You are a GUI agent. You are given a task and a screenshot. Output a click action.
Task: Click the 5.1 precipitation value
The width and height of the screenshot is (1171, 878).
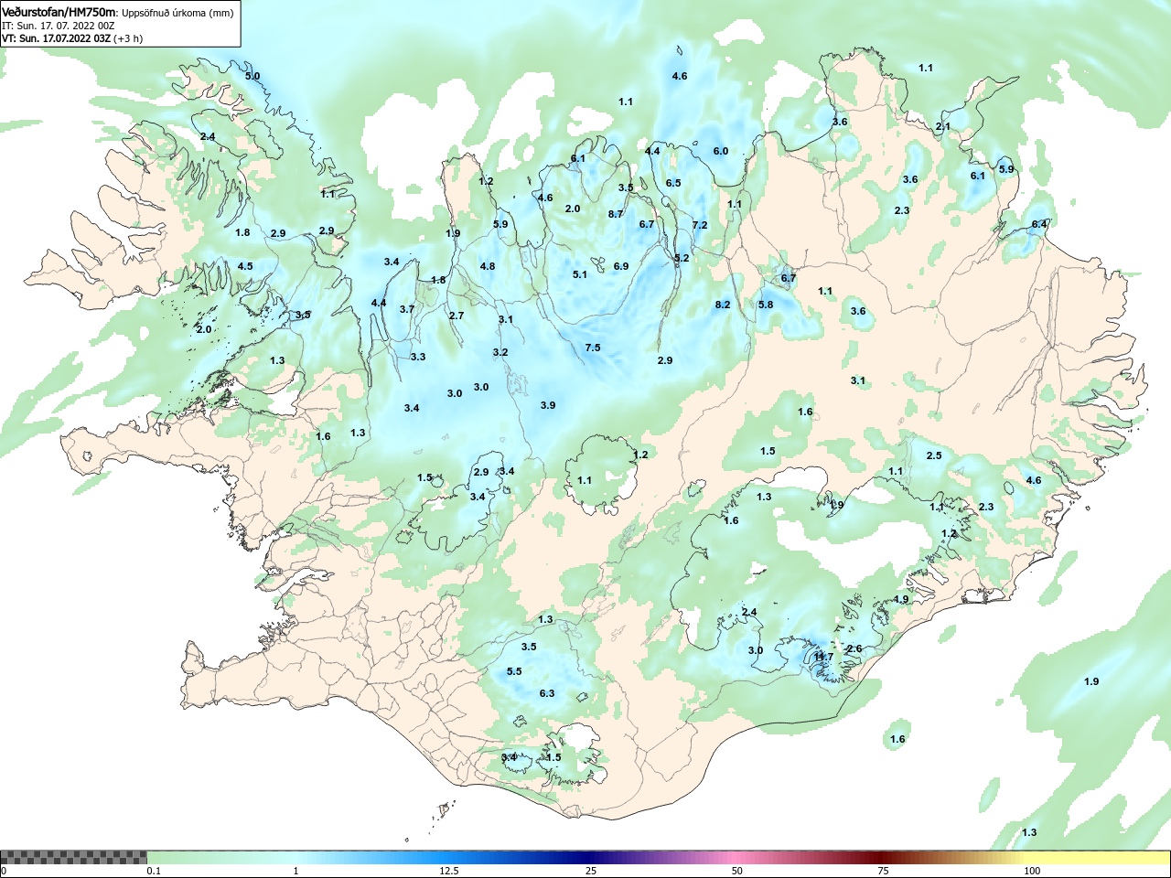[x=580, y=274]
